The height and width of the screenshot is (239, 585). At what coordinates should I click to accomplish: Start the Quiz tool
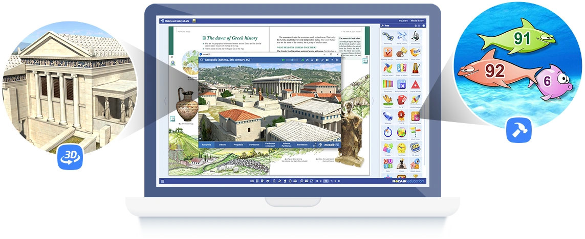click(x=387, y=165)
